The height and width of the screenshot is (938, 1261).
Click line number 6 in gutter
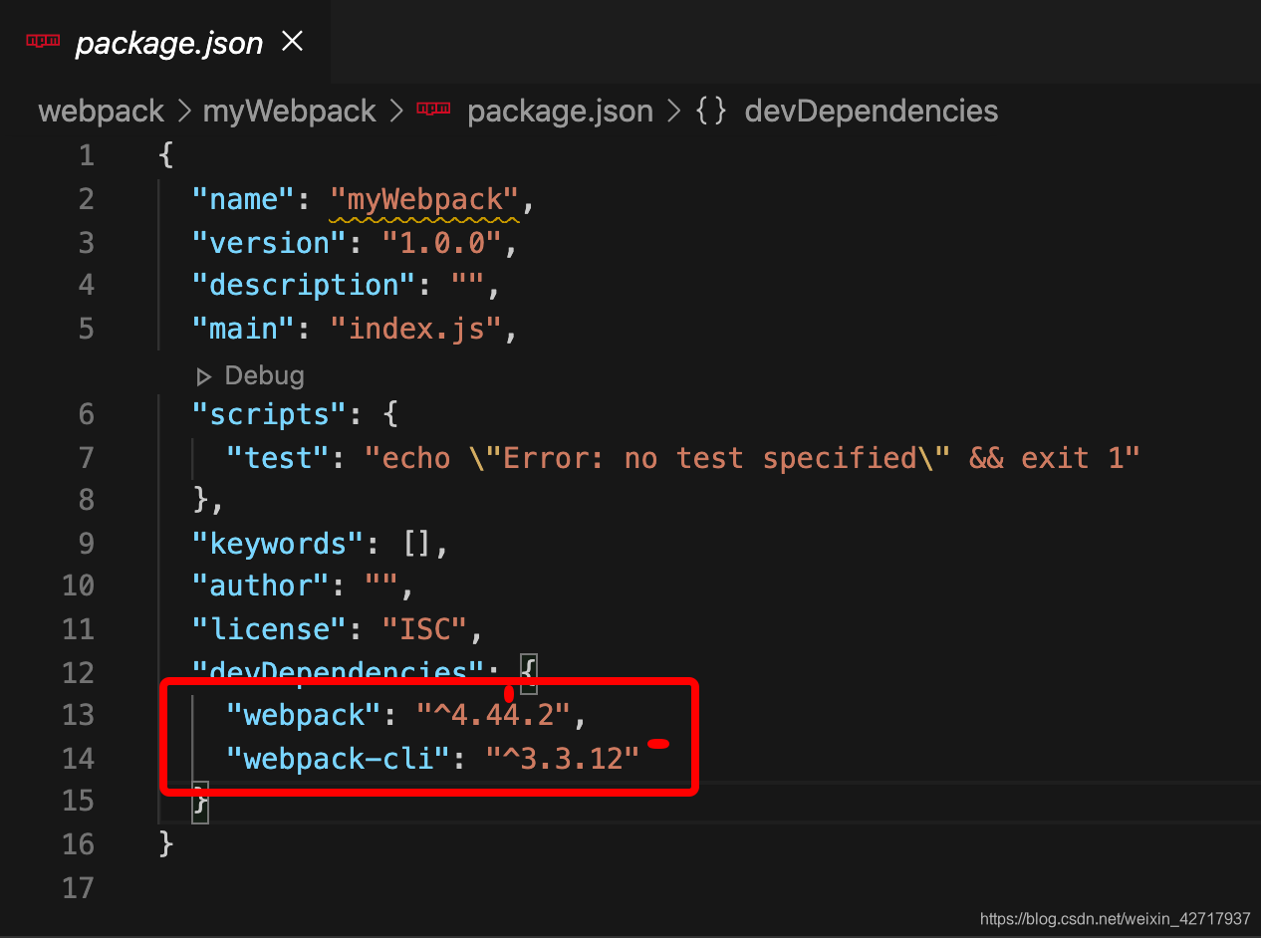click(87, 413)
